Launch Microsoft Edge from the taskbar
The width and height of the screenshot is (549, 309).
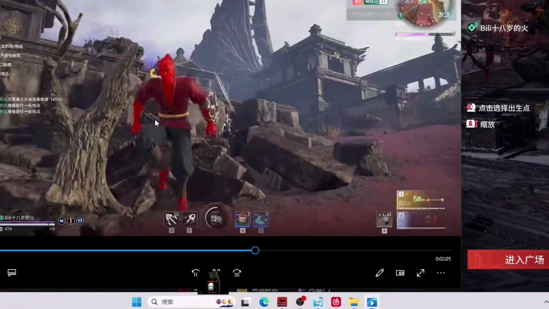pyautogui.click(x=264, y=302)
